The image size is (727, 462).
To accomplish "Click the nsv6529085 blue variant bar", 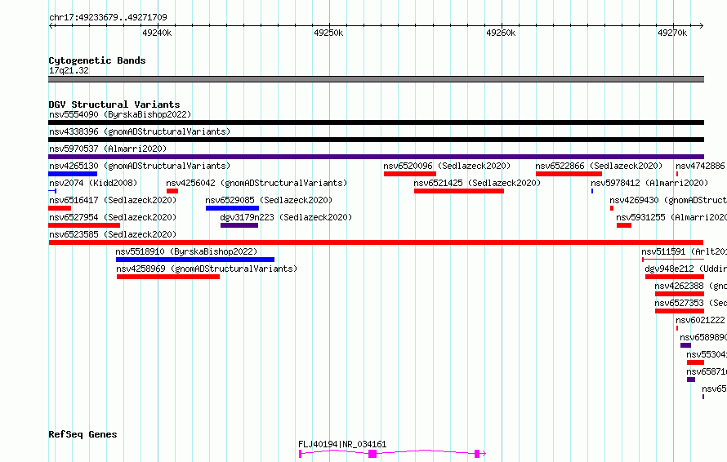I will coord(232,208).
